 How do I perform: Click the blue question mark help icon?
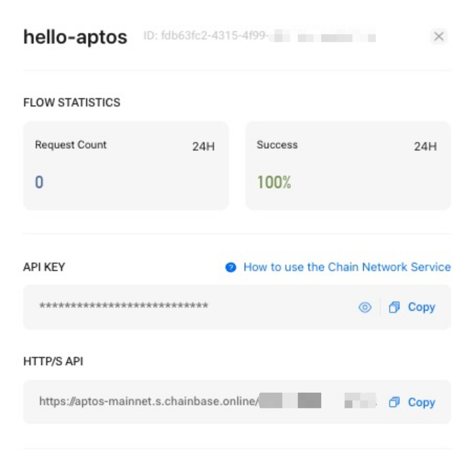pos(231,267)
